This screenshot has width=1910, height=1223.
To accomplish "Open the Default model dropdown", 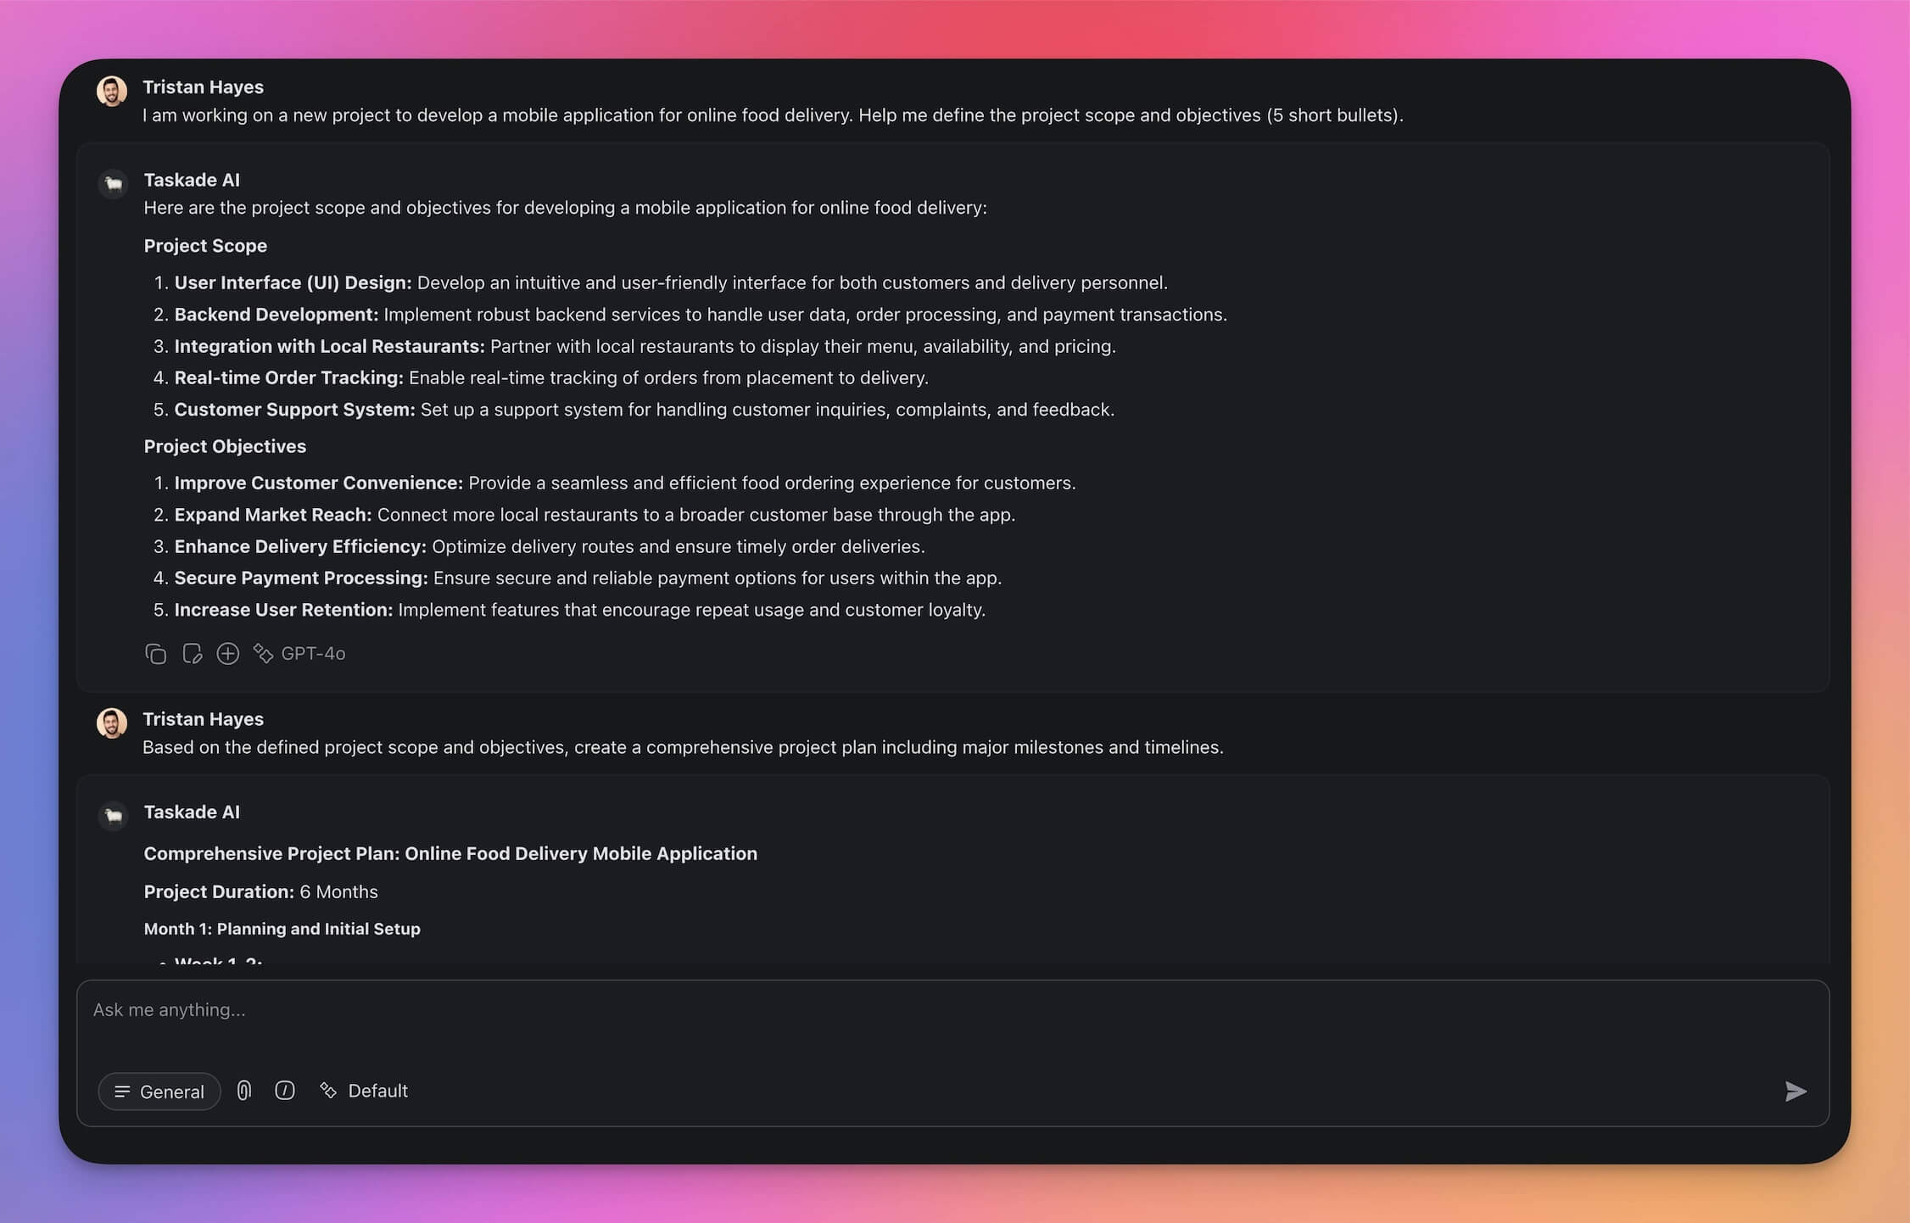I will click(x=365, y=1091).
